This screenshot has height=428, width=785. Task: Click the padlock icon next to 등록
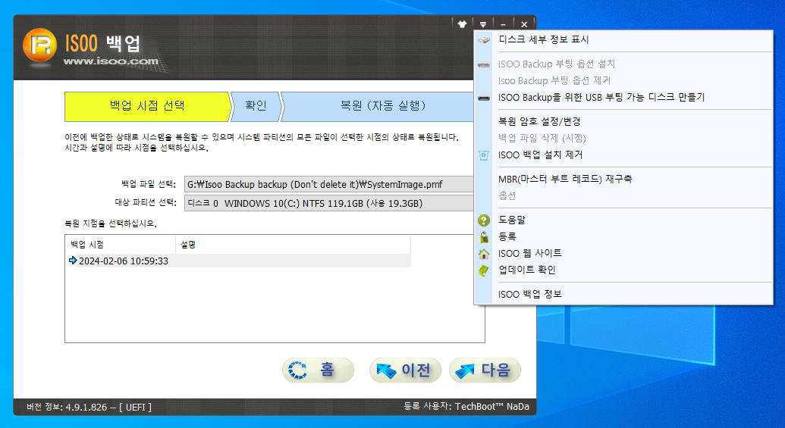484,237
